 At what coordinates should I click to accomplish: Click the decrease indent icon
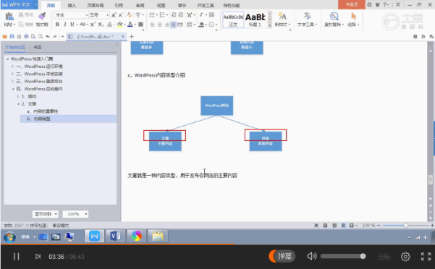[x=174, y=15]
